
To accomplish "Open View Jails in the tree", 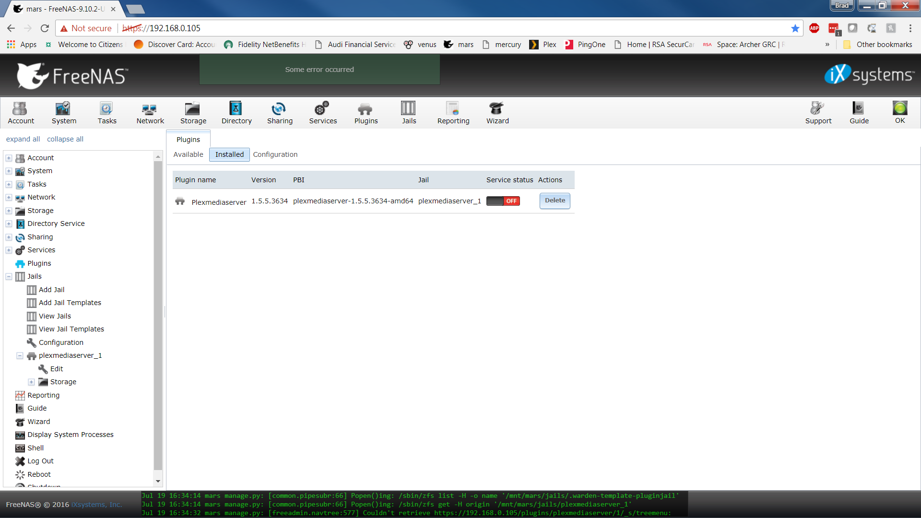I will tap(55, 316).
